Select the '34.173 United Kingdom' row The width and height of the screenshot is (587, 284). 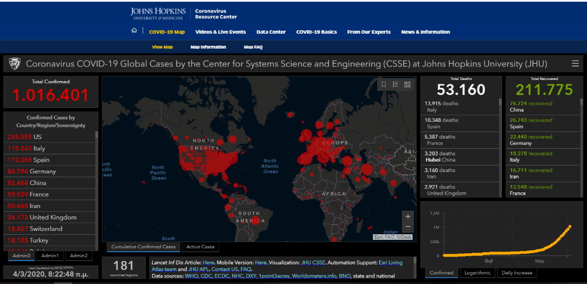[50, 217]
